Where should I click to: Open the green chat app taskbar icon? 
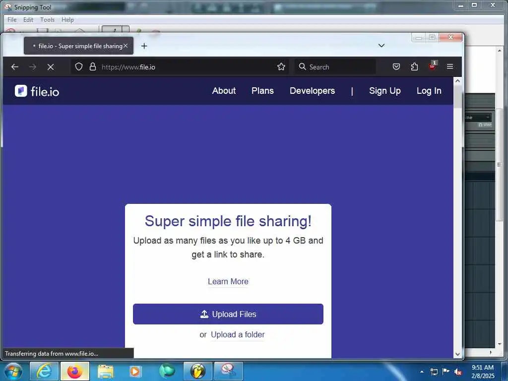coord(167,371)
